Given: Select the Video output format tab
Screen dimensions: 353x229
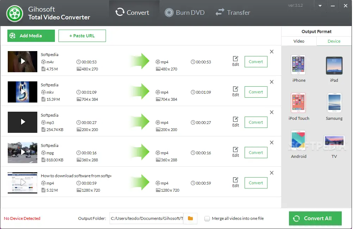Looking at the screenshot, I should (x=299, y=41).
